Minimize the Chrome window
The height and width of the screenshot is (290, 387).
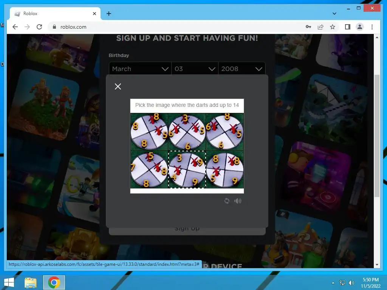(x=348, y=8)
